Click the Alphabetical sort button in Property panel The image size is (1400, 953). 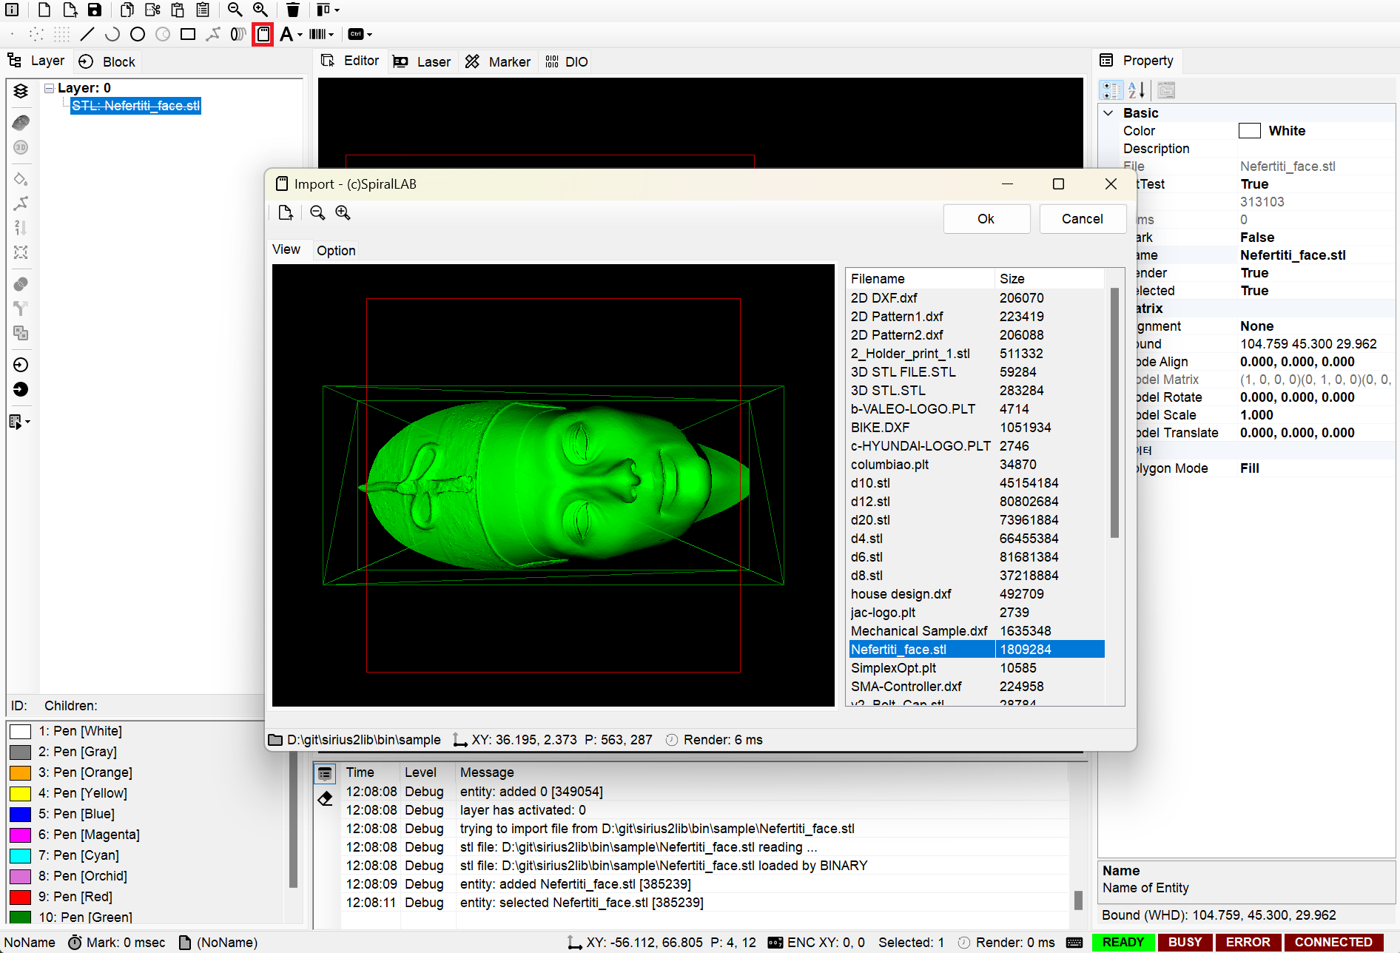pyautogui.click(x=1137, y=90)
